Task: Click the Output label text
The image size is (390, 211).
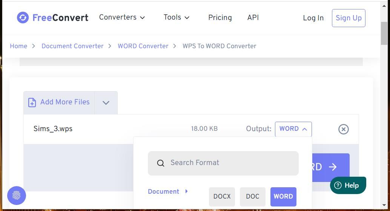Action: coord(259,129)
